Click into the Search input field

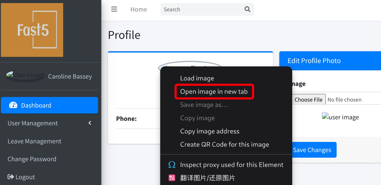(202, 9)
